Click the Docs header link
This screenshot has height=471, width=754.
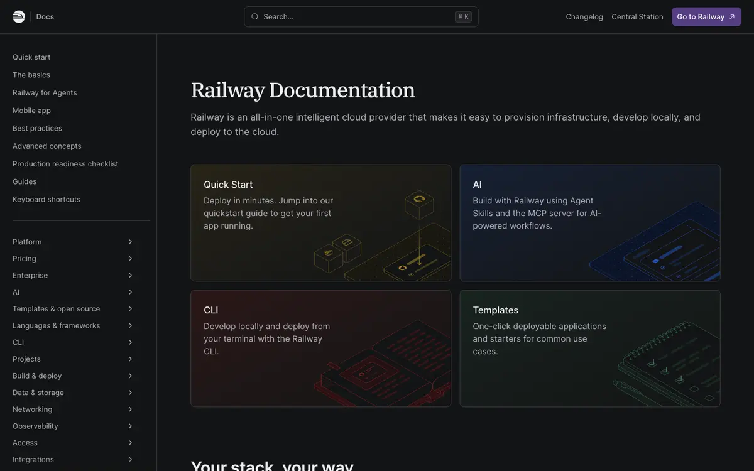(45, 17)
